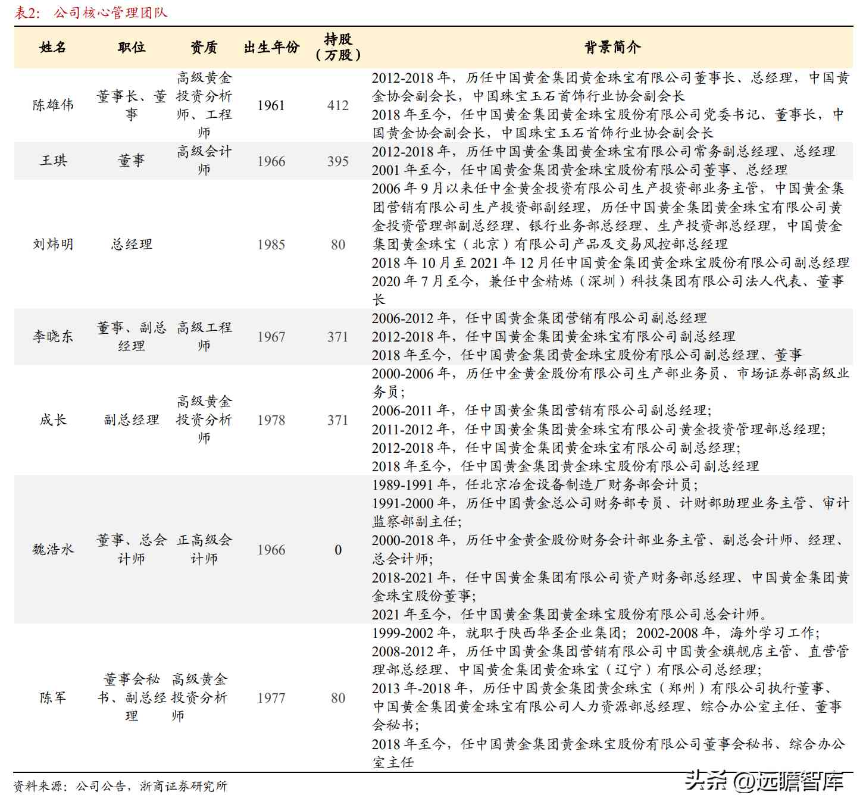Click 陈雄伟's shareholding value 412
863x811 pixels.
click(x=337, y=105)
